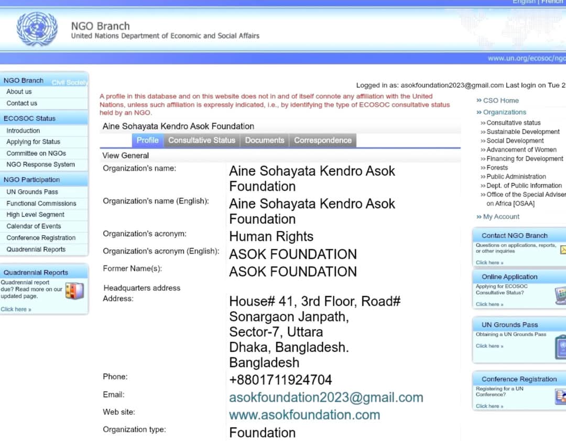The image size is (566, 441).
Task: Expand My Account in the right menu
Action: tap(500, 216)
